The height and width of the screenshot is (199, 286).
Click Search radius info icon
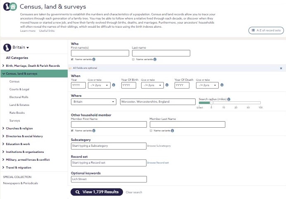tap(229, 99)
